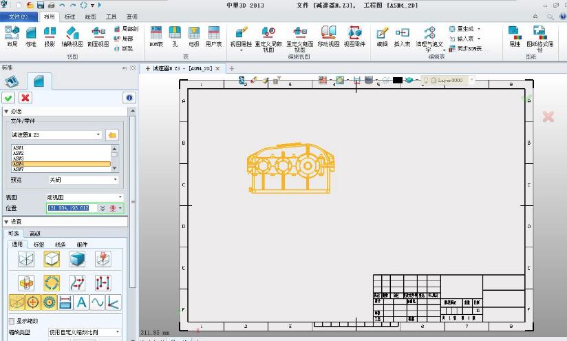The height and width of the screenshot is (341, 567).
Task: Enable the 显示缩放 checkbox
Action: tap(12, 321)
